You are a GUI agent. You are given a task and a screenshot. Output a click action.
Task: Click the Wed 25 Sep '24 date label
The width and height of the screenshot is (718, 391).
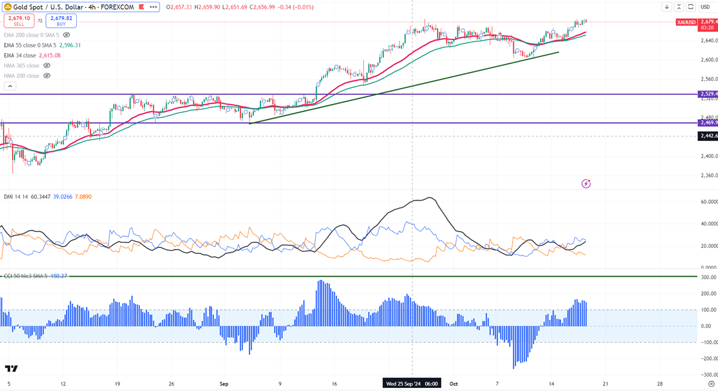[x=412, y=384]
